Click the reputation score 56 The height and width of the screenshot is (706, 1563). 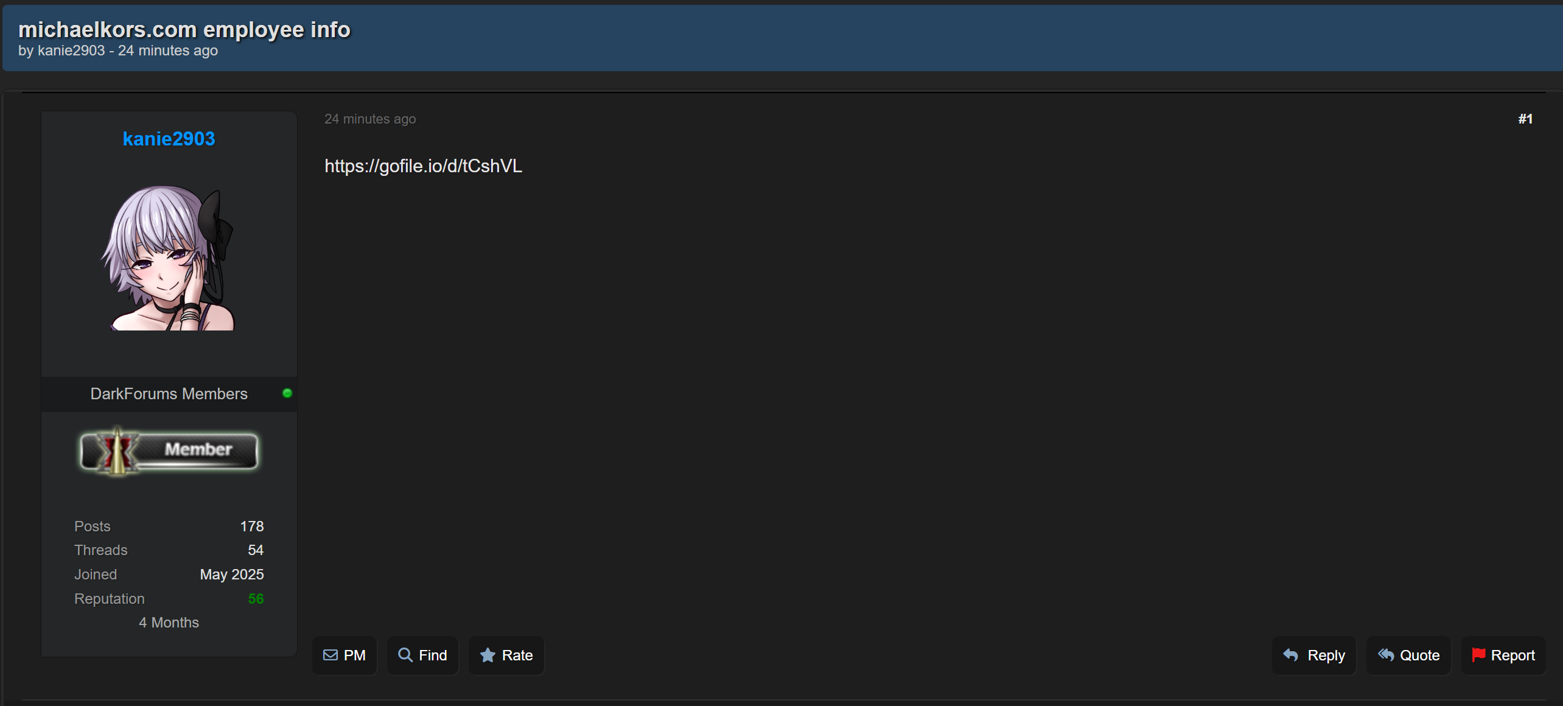tap(256, 598)
